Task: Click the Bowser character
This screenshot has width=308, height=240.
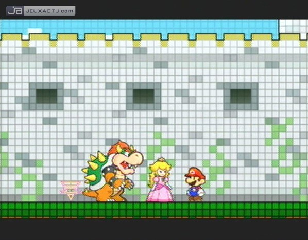Action: pos(113,171)
